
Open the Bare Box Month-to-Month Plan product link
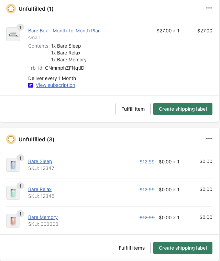(64, 31)
